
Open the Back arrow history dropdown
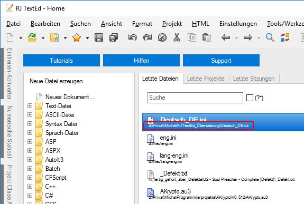coord(236,38)
